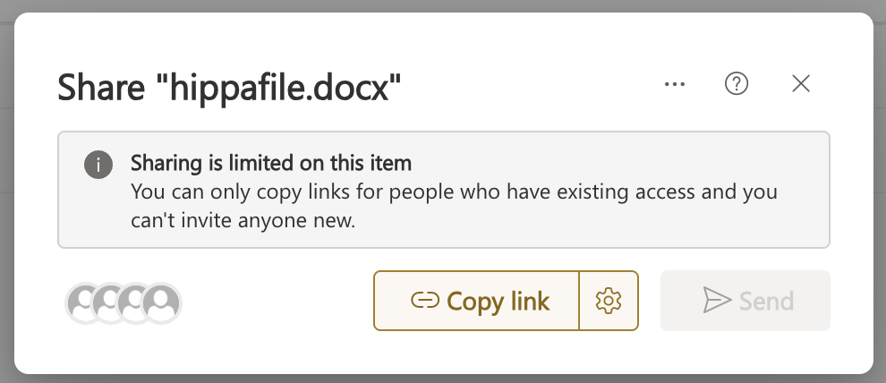886x383 pixels.
Task: Click the "Copy link" text label
Action: (x=498, y=302)
